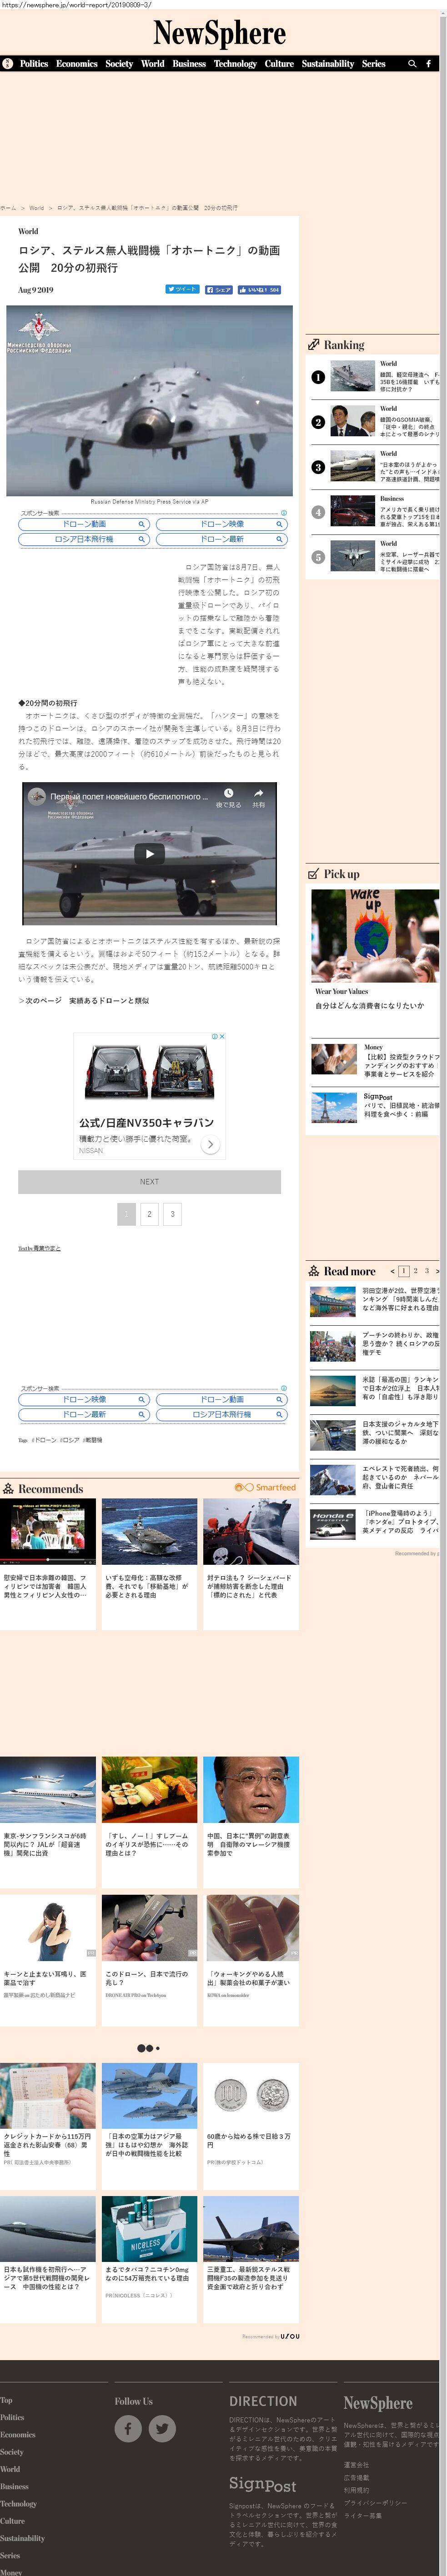Go to page 2 of the article
The height and width of the screenshot is (2576, 447).
pos(149,1214)
